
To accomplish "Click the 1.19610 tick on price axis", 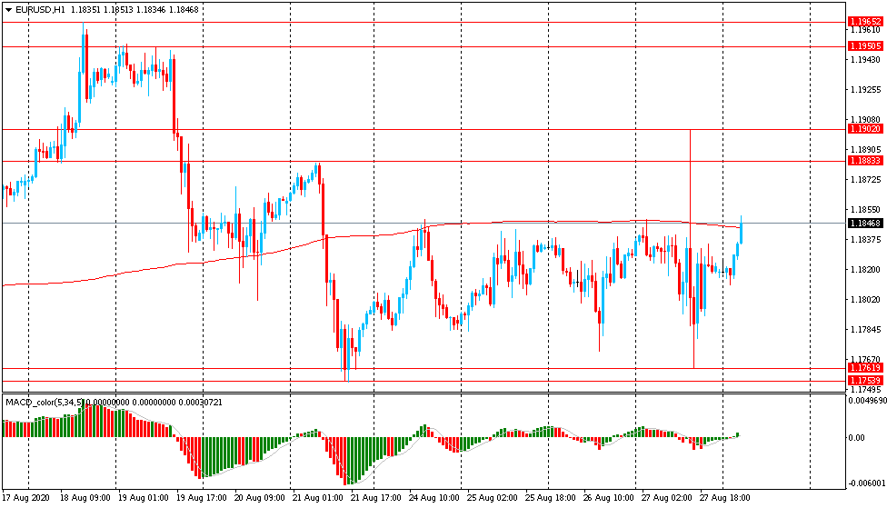I will point(862,30).
